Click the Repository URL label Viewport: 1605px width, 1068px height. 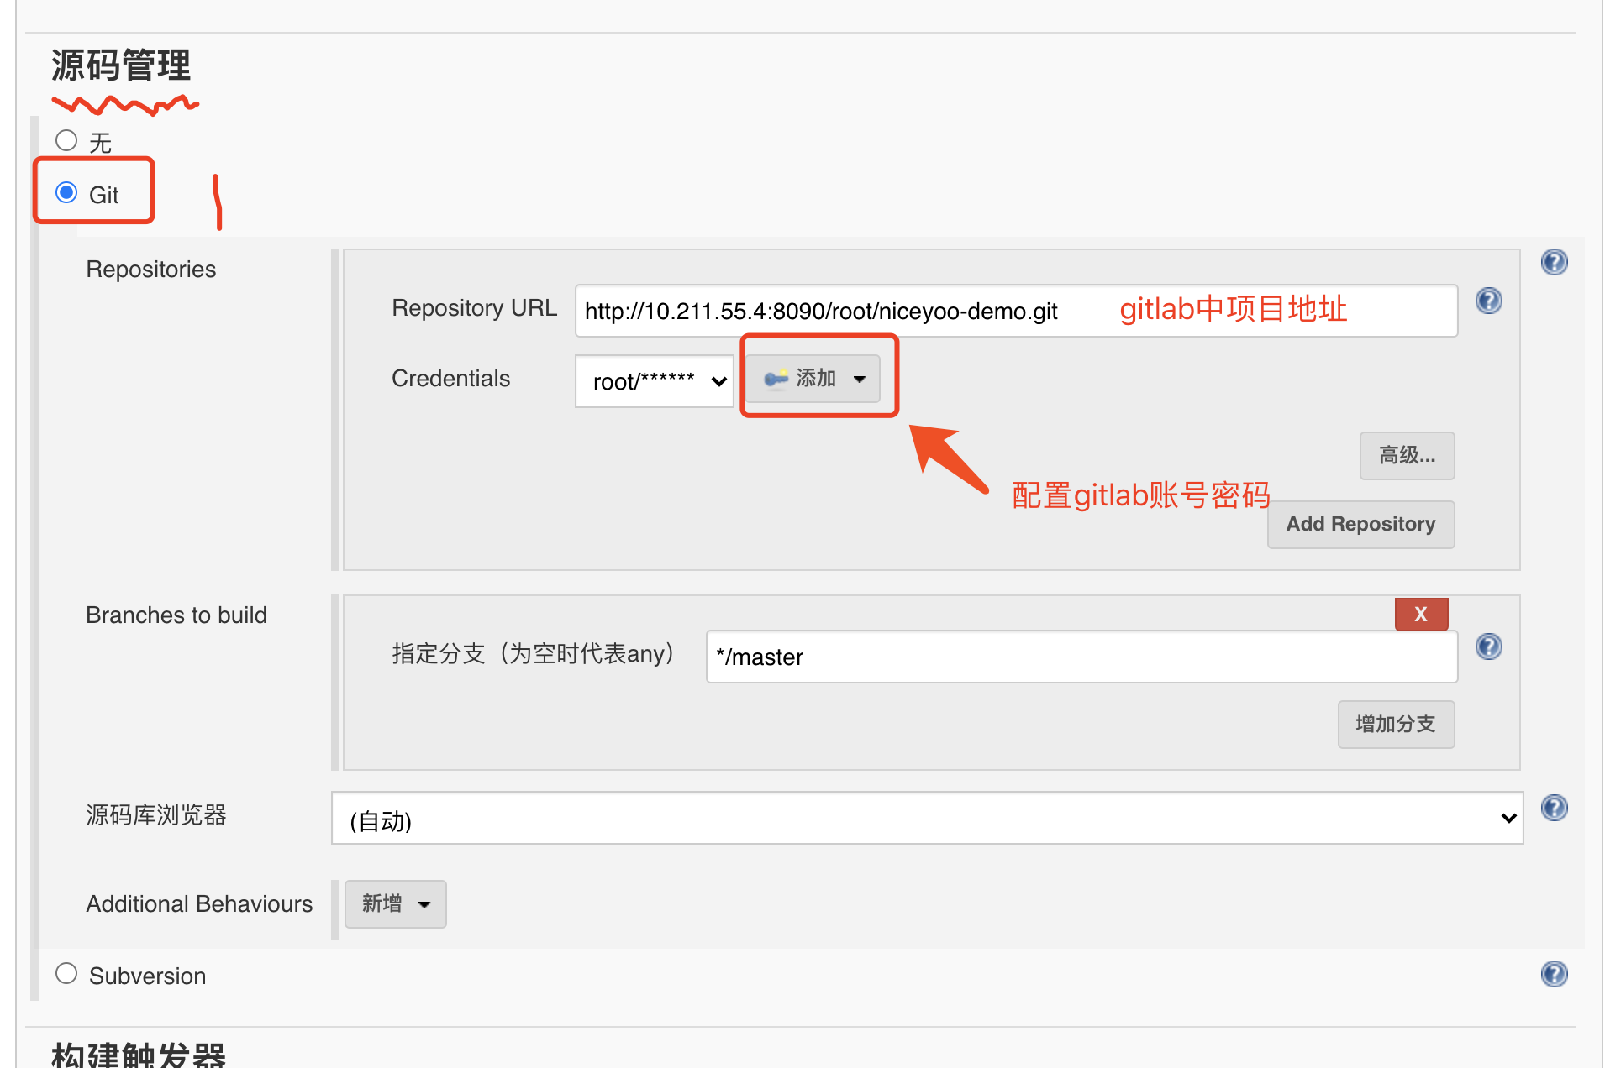click(x=474, y=308)
